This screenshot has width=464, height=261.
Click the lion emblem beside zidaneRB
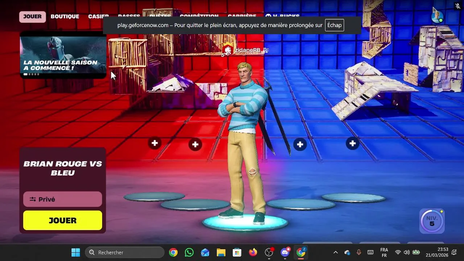click(227, 50)
